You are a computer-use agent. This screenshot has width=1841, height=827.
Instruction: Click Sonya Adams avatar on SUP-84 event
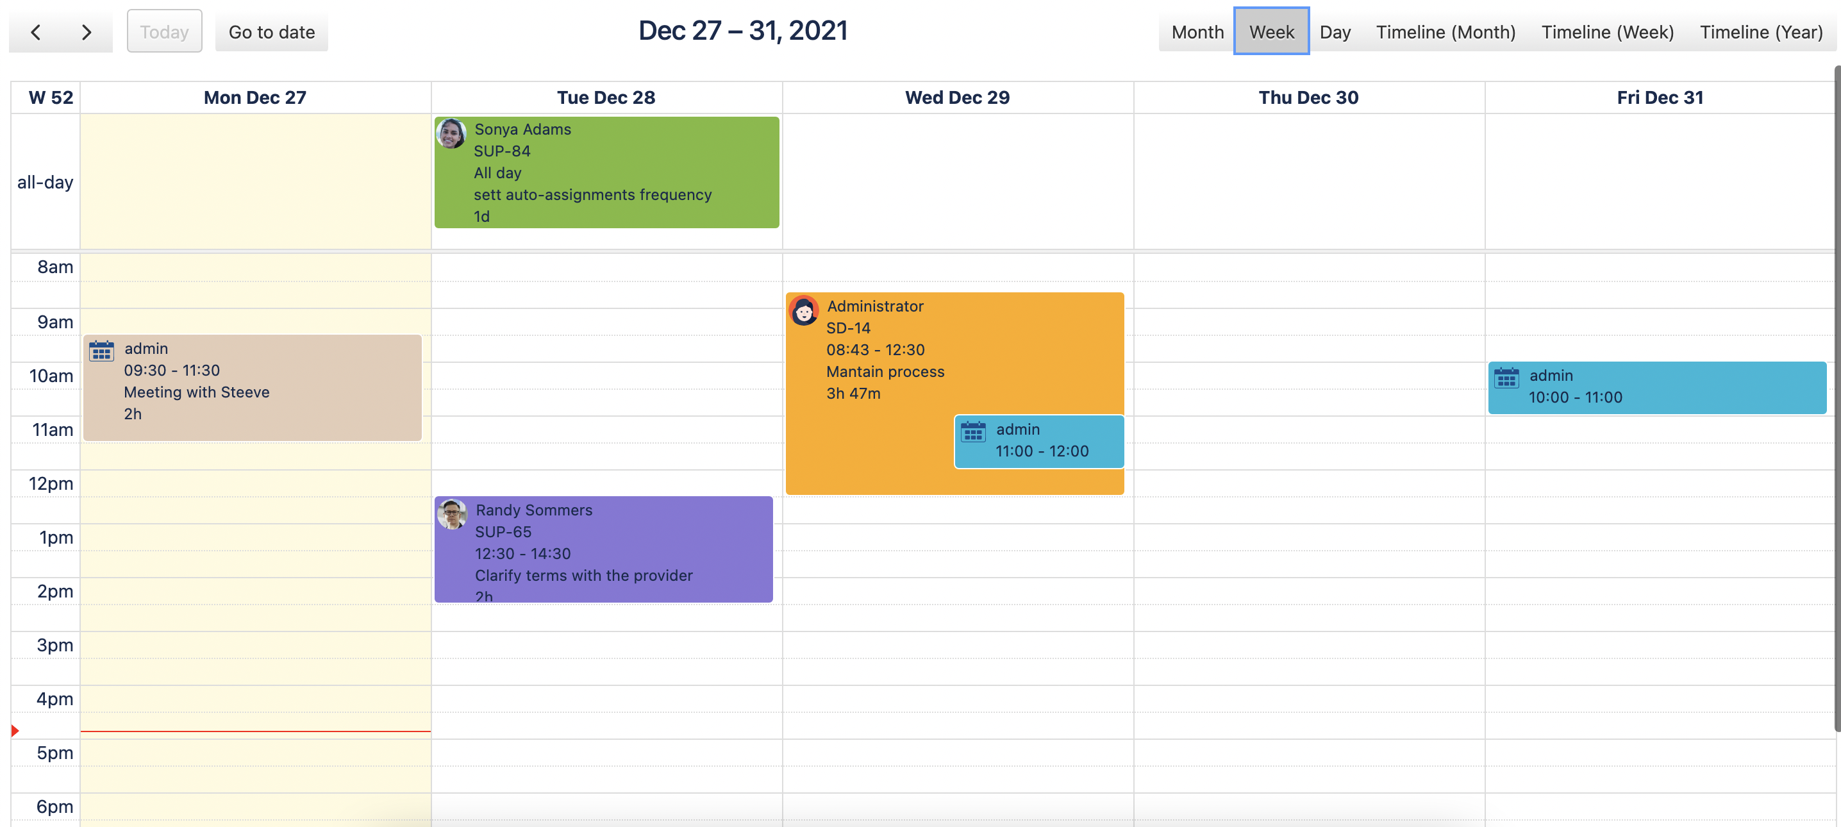451,133
